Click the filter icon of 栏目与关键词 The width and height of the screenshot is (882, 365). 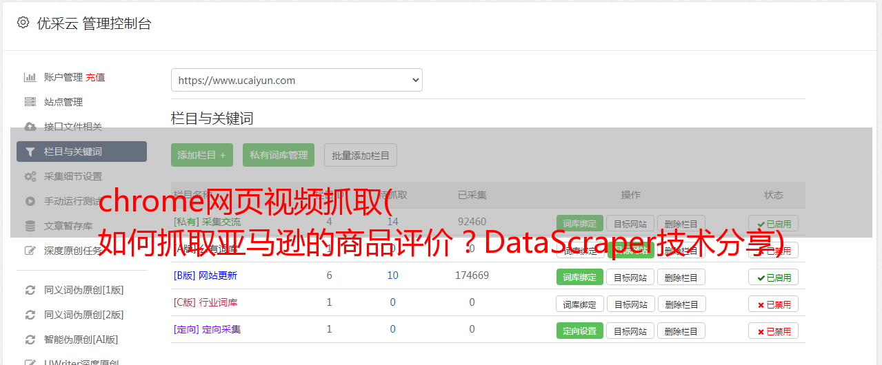coord(30,152)
